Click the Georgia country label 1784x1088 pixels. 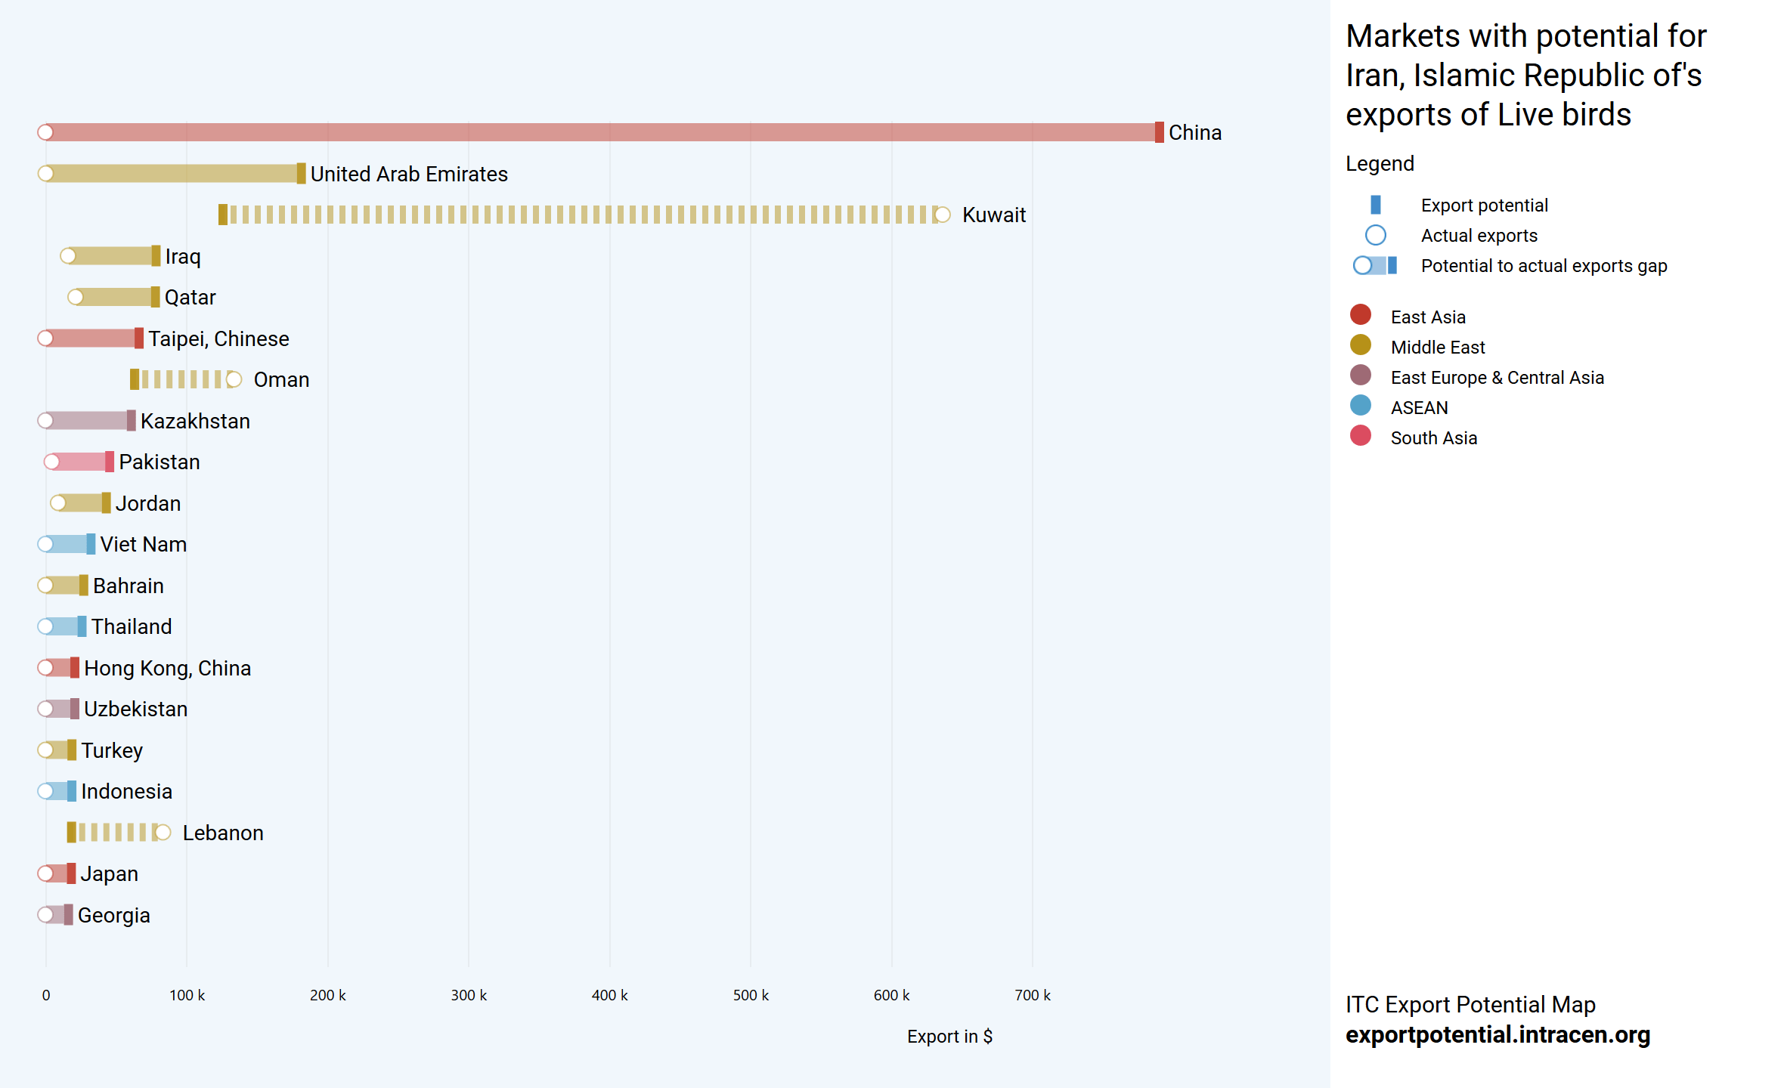tap(113, 915)
